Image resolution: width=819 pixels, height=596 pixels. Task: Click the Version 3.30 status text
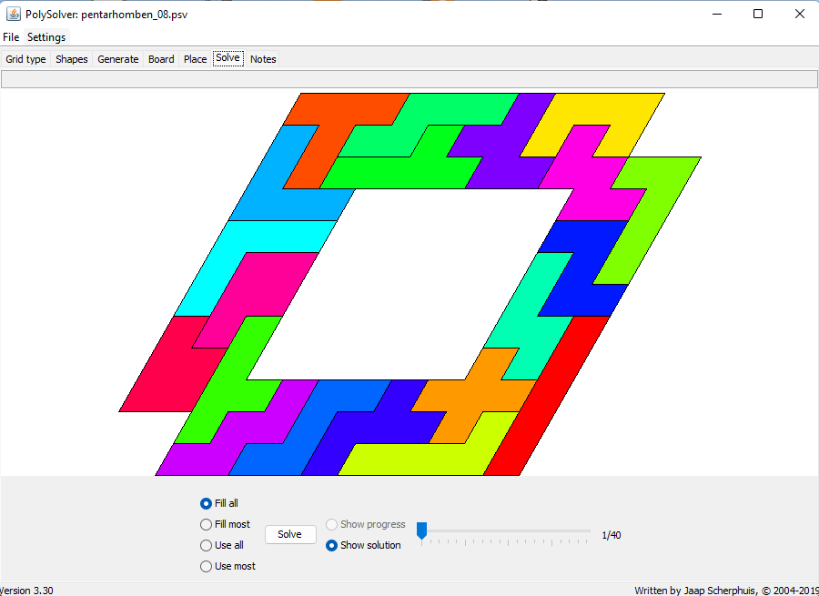pyautogui.click(x=26, y=591)
